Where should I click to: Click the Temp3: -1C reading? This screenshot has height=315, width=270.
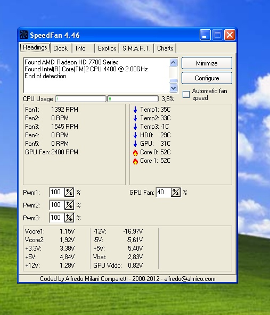click(x=154, y=127)
